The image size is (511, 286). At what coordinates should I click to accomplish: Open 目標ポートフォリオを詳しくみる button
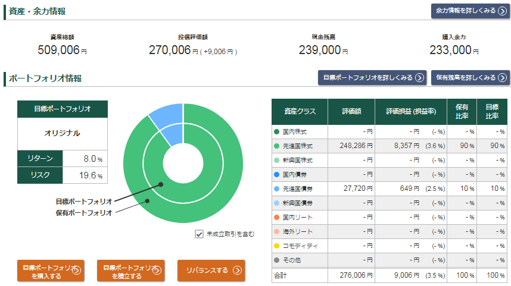pos(372,78)
